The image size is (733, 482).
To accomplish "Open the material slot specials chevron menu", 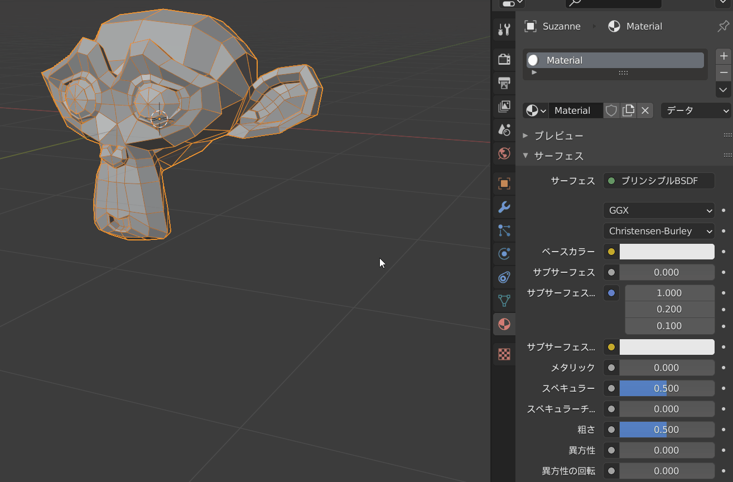I will tap(724, 90).
